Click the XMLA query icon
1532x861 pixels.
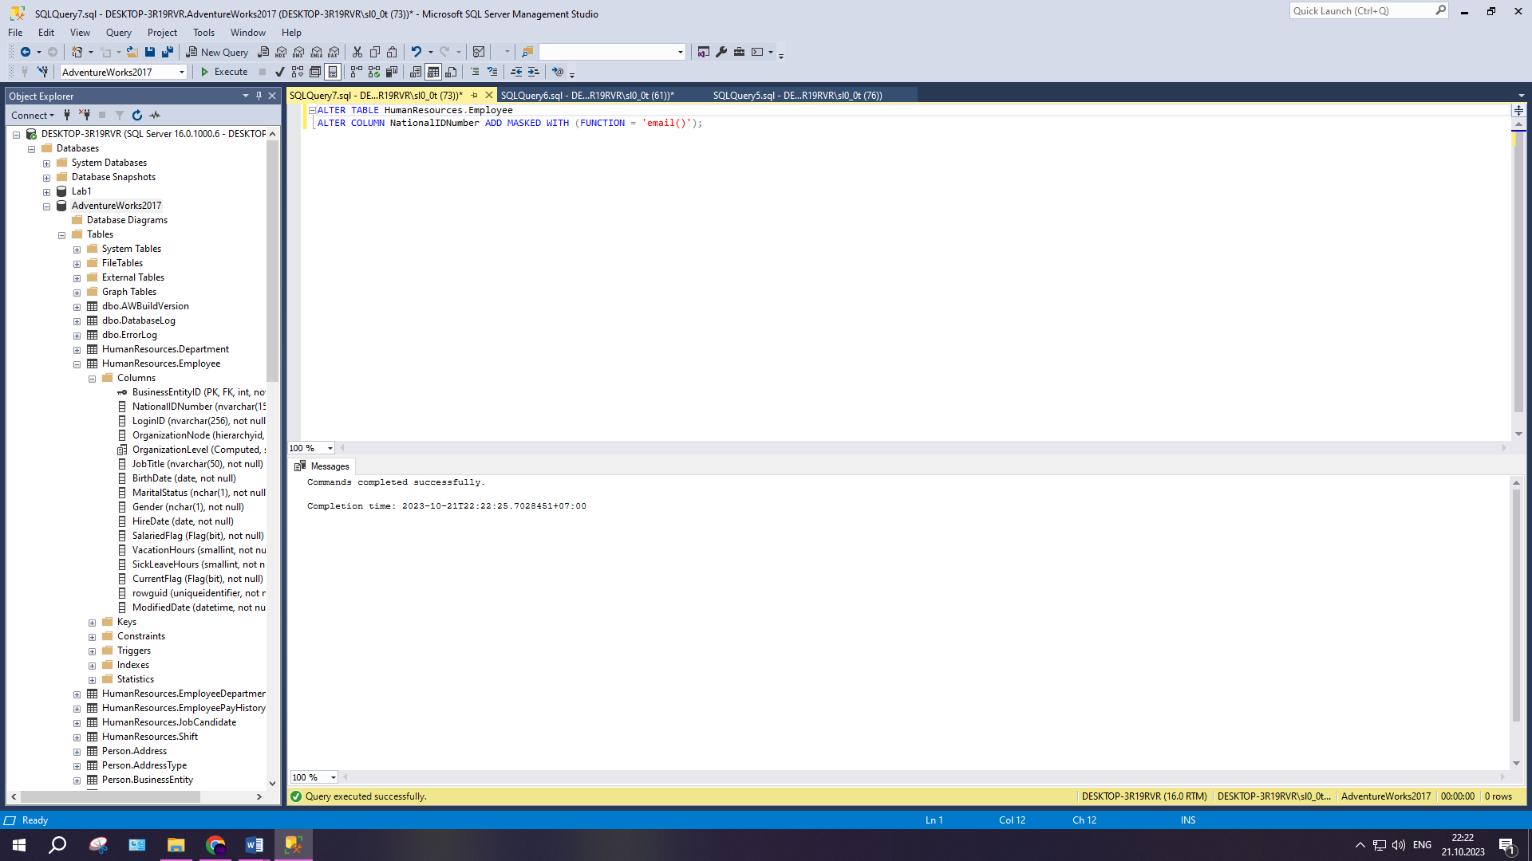click(x=317, y=52)
